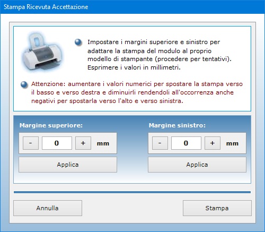Focus the Margine sinistro value field
This screenshot has width=265, height=232.
tap(186, 143)
